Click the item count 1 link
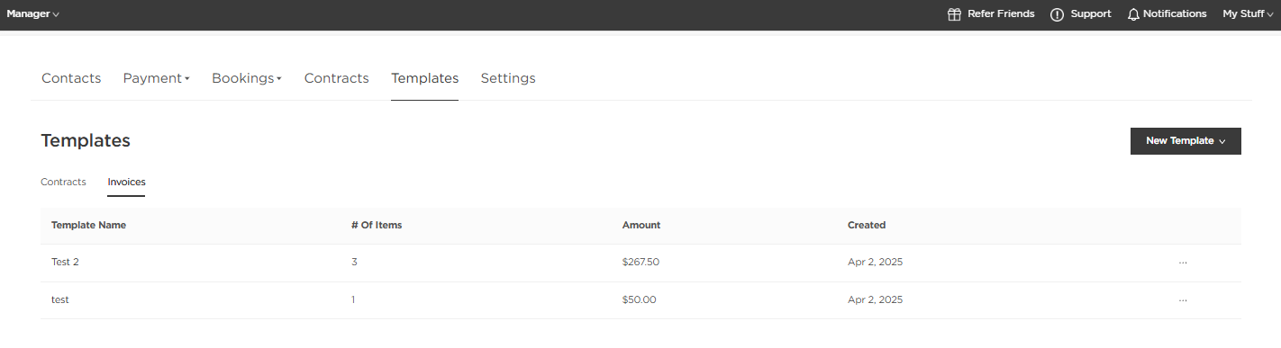Image resolution: width=1281 pixels, height=348 pixels. coord(353,300)
